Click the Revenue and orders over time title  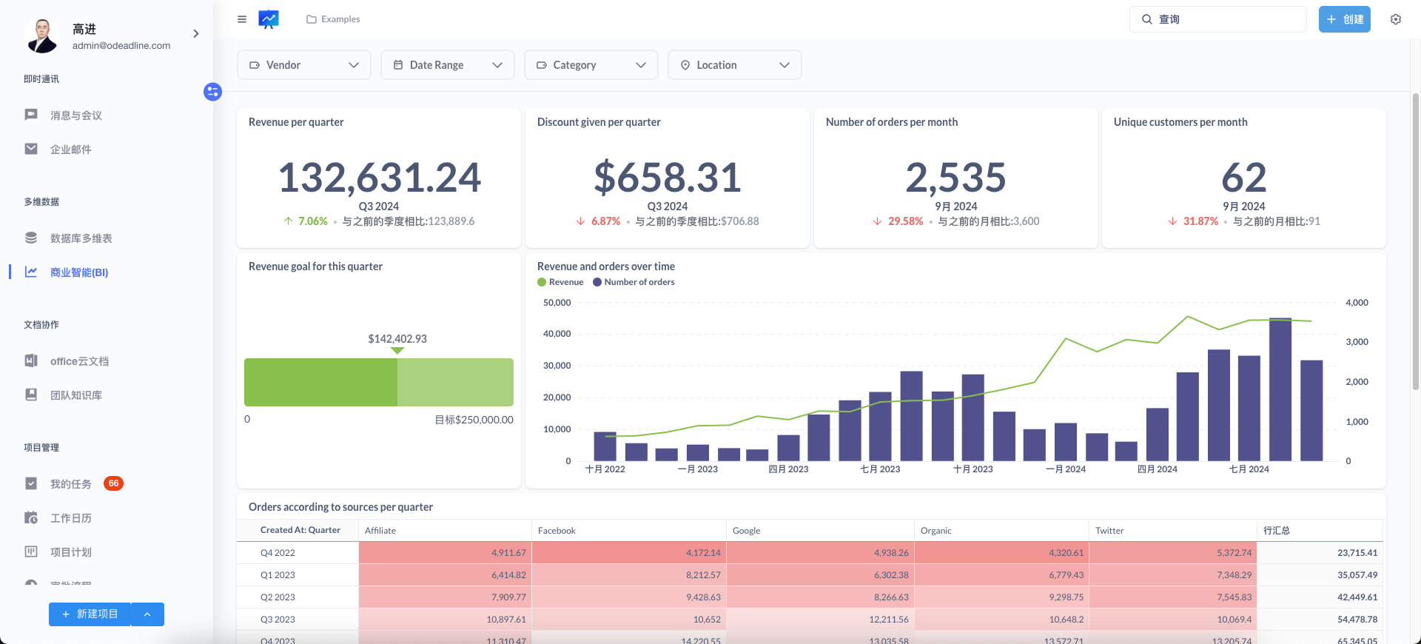[x=606, y=266]
